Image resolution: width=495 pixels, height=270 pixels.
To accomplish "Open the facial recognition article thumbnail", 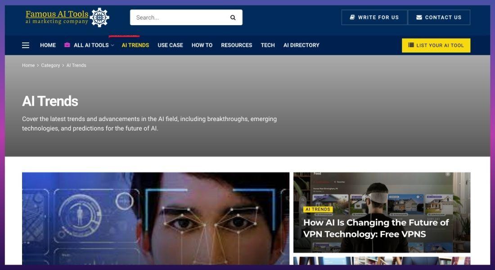I will 156,218.
